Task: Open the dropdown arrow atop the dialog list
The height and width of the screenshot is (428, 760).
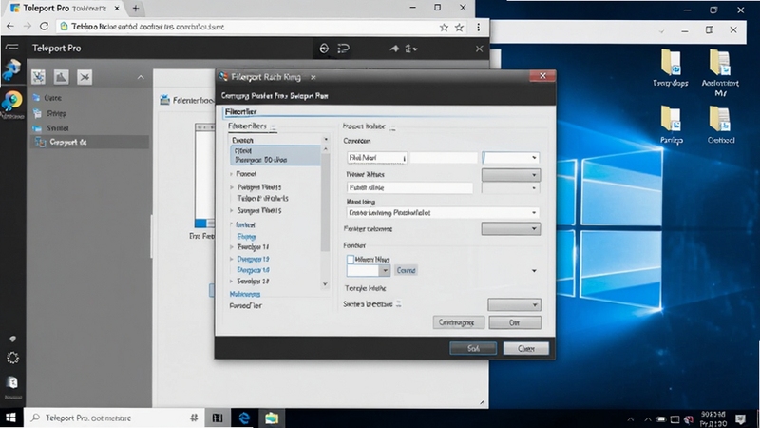Action: 326,140
